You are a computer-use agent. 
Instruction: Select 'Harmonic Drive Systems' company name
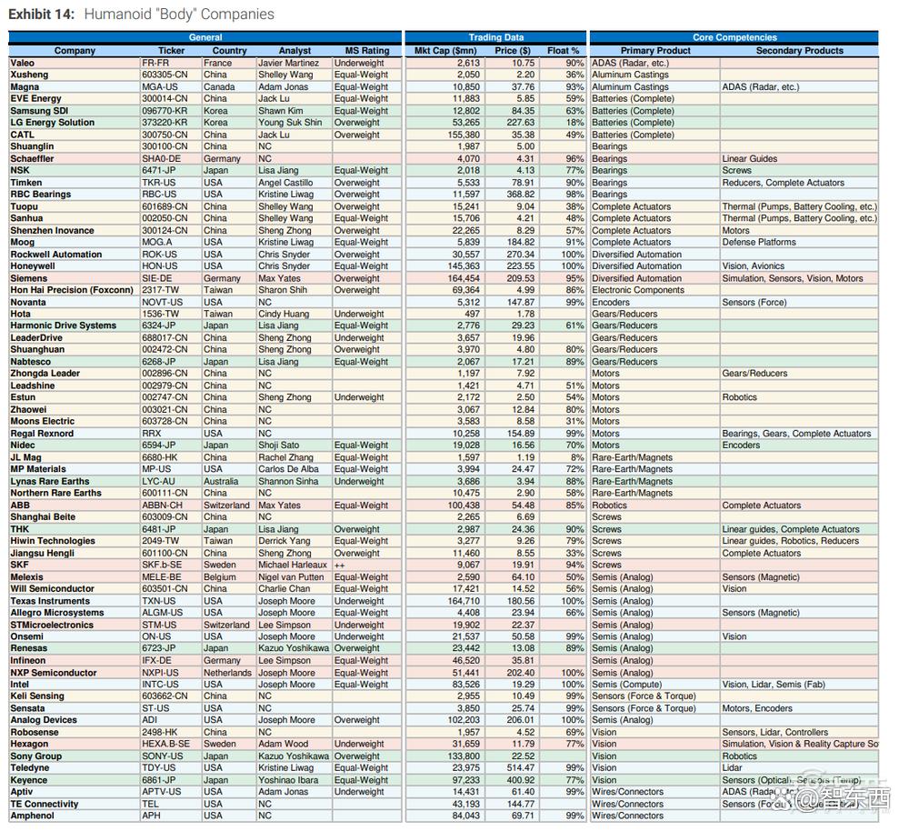(64, 325)
